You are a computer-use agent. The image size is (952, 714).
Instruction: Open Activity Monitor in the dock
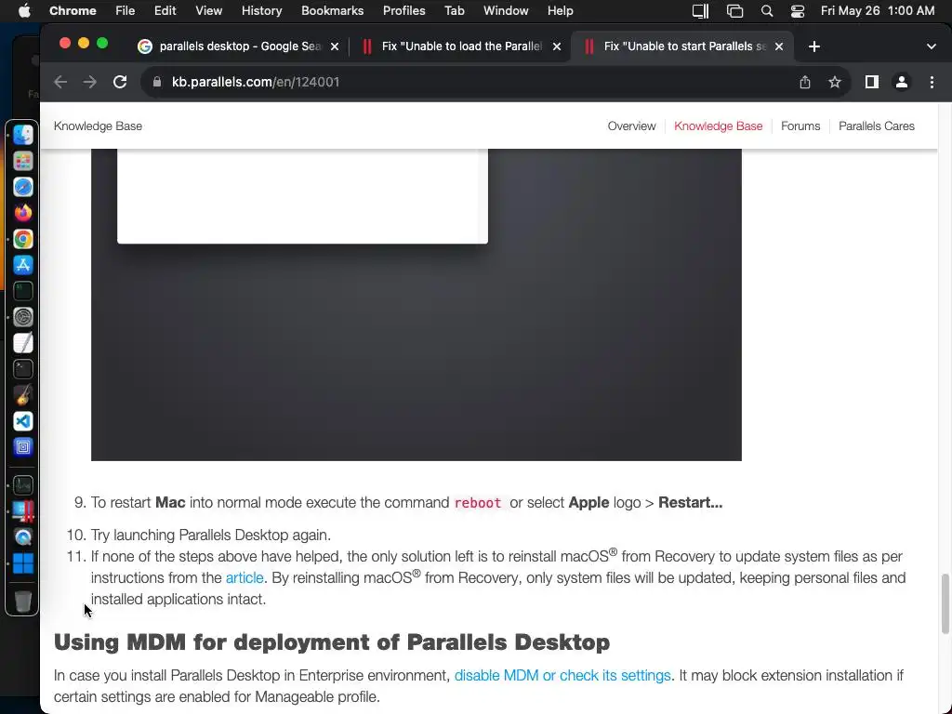click(x=23, y=485)
